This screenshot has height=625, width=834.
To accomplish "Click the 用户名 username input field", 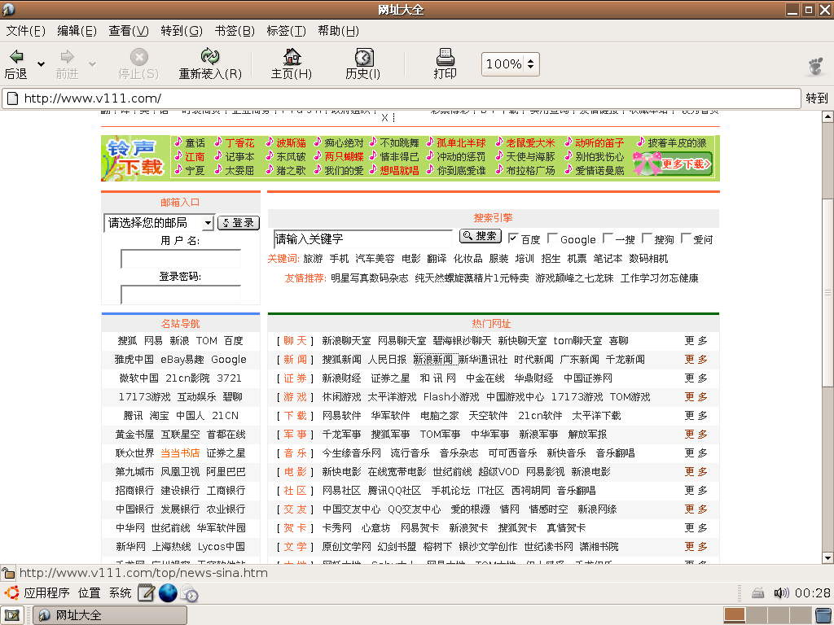I will click(x=181, y=259).
